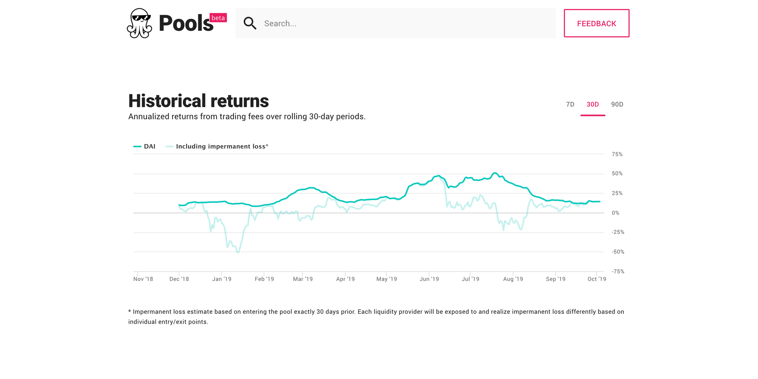Toggle the Including impermanent loss series label
This screenshot has height=379, width=758.
[222, 147]
